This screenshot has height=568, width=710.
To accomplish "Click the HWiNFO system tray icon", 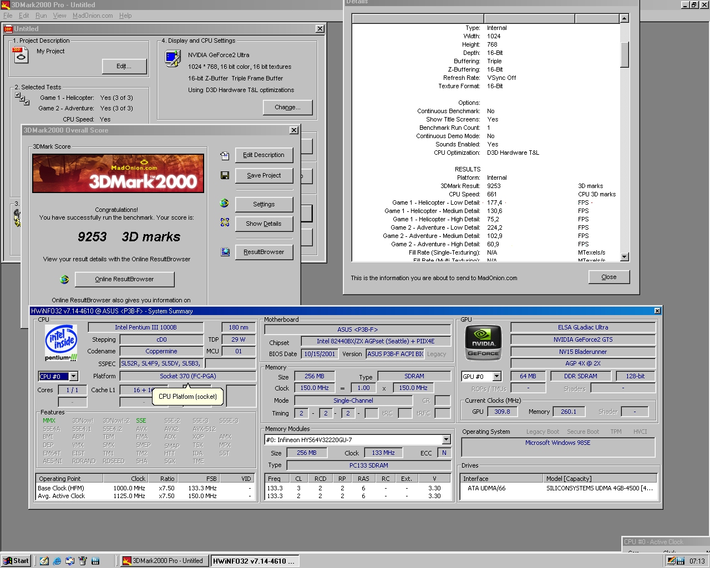I will (x=681, y=561).
